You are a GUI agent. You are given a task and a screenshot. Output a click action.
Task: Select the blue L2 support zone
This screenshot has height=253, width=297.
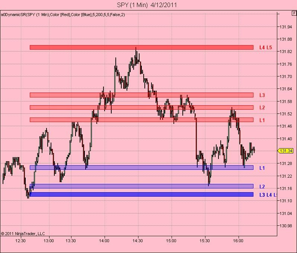(x=141, y=186)
